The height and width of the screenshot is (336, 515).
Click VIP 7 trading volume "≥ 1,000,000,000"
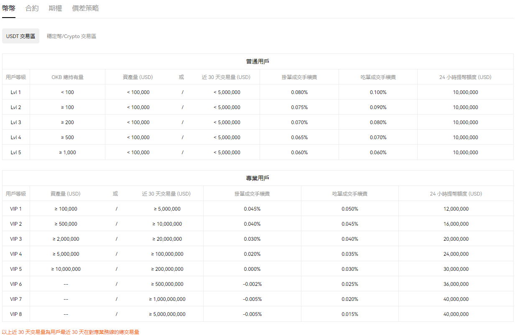(167, 299)
